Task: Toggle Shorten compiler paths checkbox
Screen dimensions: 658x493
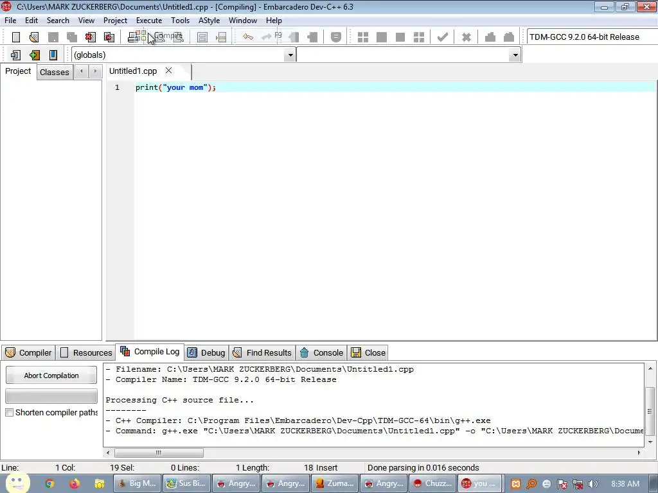Action: (9, 413)
